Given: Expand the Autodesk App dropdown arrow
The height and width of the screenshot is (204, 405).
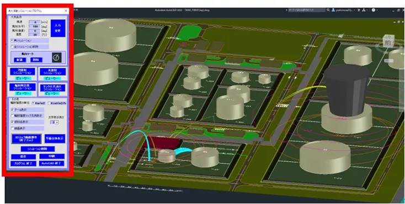Looking at the screenshot, I should click(367, 10).
